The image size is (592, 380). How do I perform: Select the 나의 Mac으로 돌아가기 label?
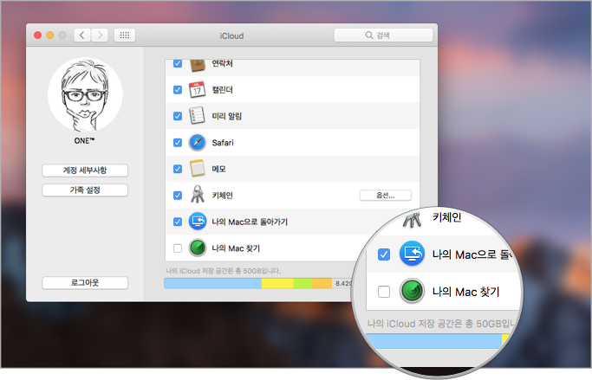[250, 222]
